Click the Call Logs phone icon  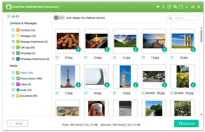tap(18, 47)
